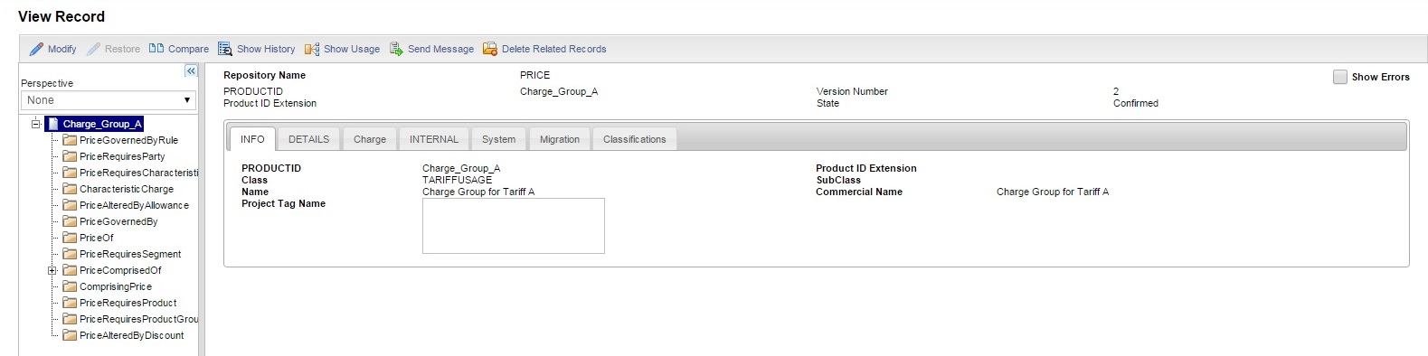
Task: Switch to the Migration tab
Action: 560,139
